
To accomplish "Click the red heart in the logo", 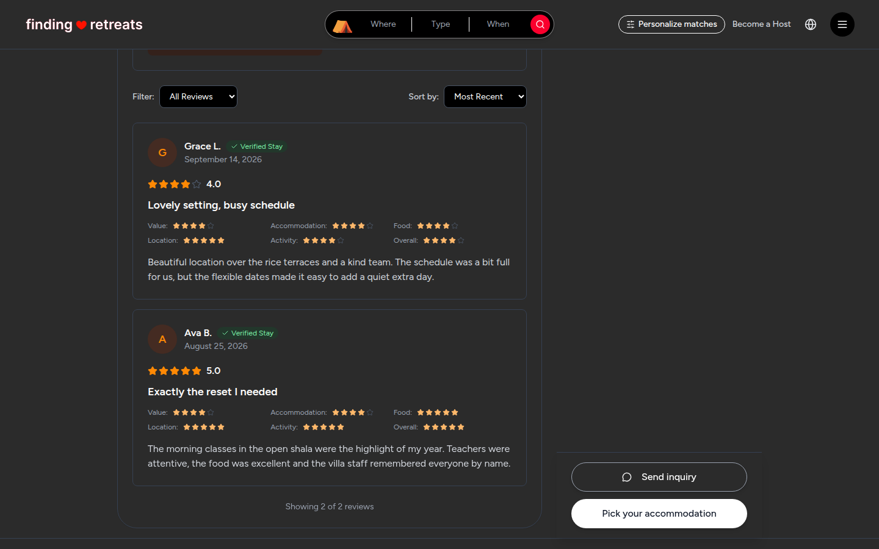I will (x=81, y=25).
